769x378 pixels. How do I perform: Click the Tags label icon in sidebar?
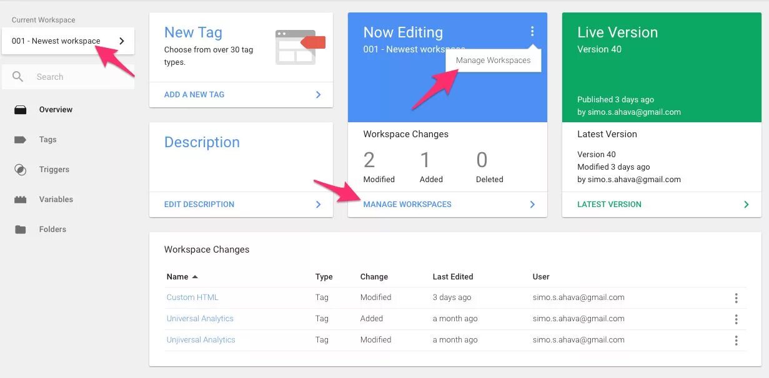[x=20, y=140]
